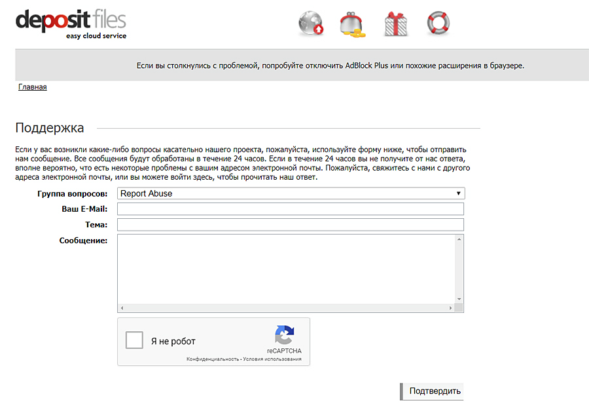The width and height of the screenshot is (589, 407).
Task: Click the message box scroll-left arrow
Action: pos(122,308)
